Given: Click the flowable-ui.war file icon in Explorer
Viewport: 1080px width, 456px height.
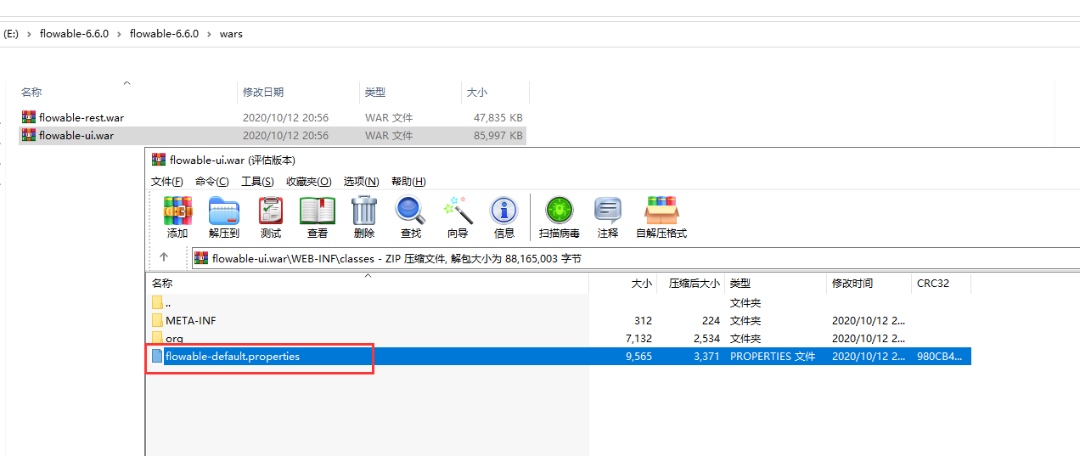Looking at the screenshot, I should (29, 135).
